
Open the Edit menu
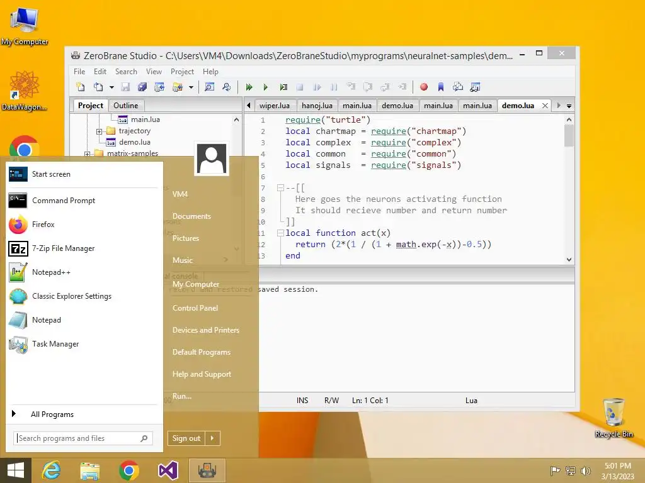pyautogui.click(x=100, y=72)
